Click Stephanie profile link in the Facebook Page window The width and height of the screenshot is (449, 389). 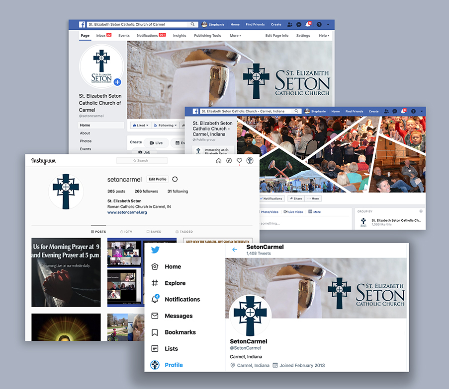pyautogui.click(x=213, y=25)
